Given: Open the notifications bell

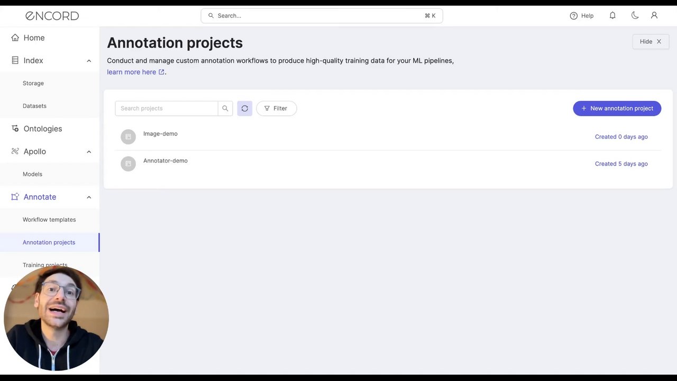Looking at the screenshot, I should [612, 16].
